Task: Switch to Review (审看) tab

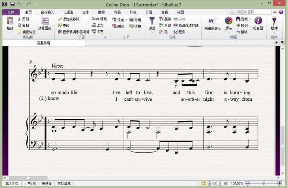Action: [x=165, y=12]
